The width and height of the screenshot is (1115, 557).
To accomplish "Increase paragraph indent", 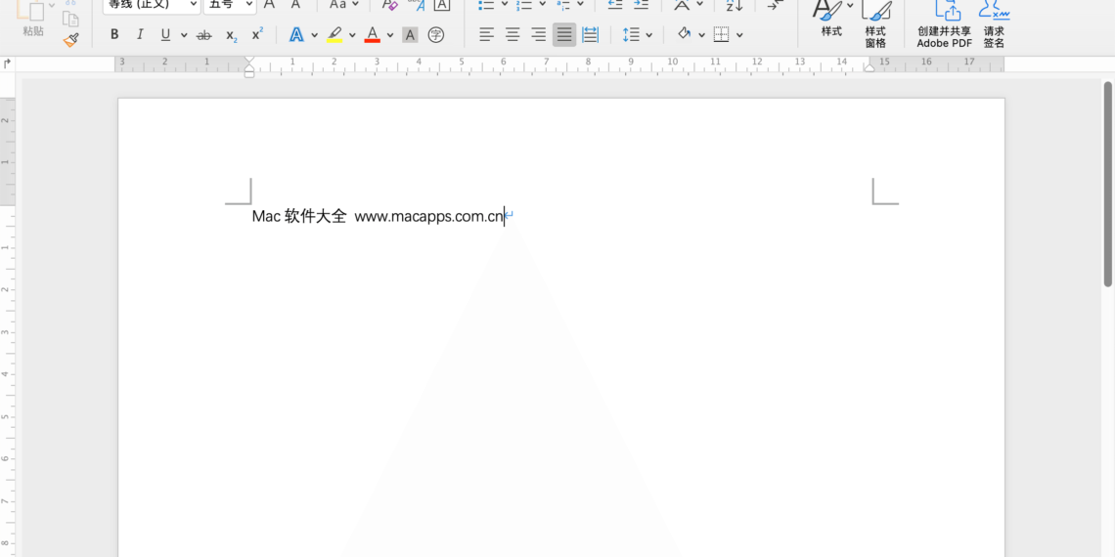I will (641, 4).
